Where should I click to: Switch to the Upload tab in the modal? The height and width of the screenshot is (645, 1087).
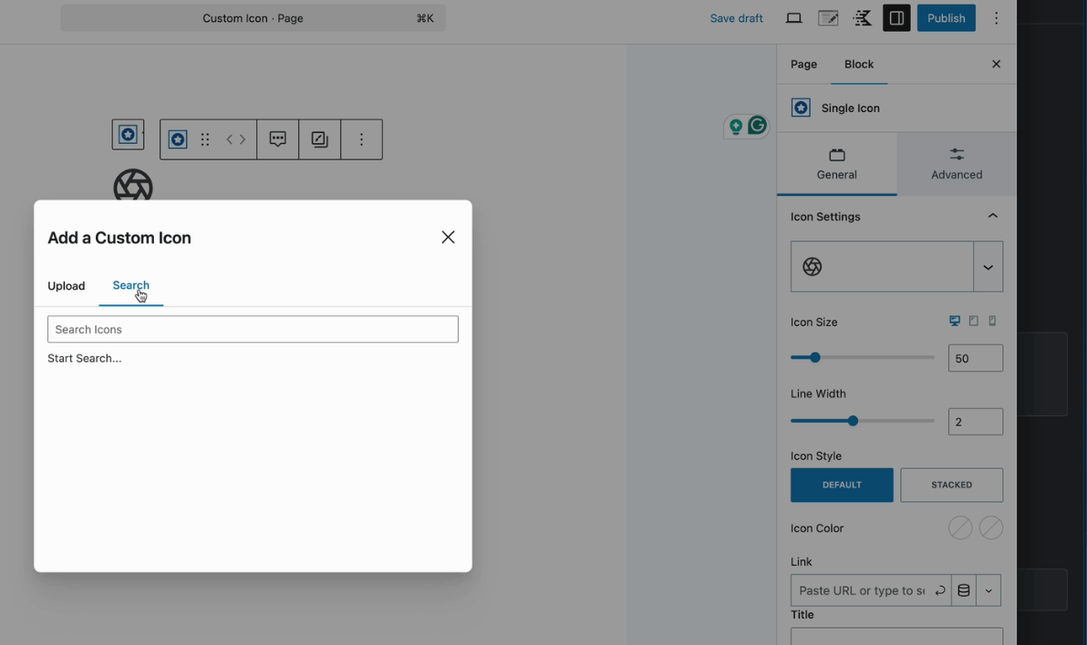coord(66,285)
